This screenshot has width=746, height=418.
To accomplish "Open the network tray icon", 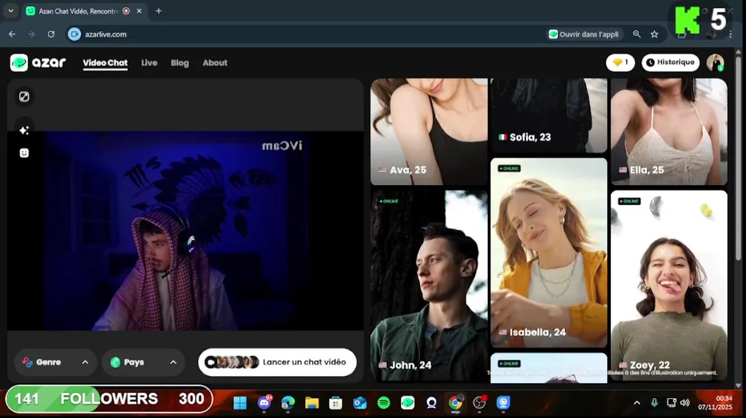I will pyautogui.click(x=671, y=402).
